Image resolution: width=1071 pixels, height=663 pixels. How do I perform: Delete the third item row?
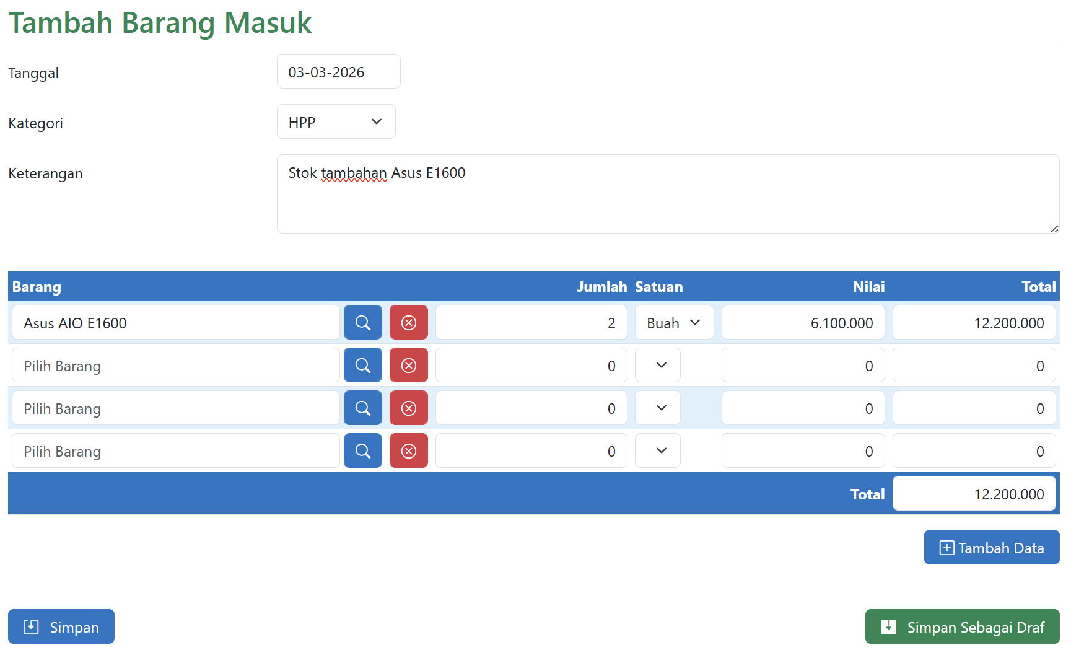point(409,408)
